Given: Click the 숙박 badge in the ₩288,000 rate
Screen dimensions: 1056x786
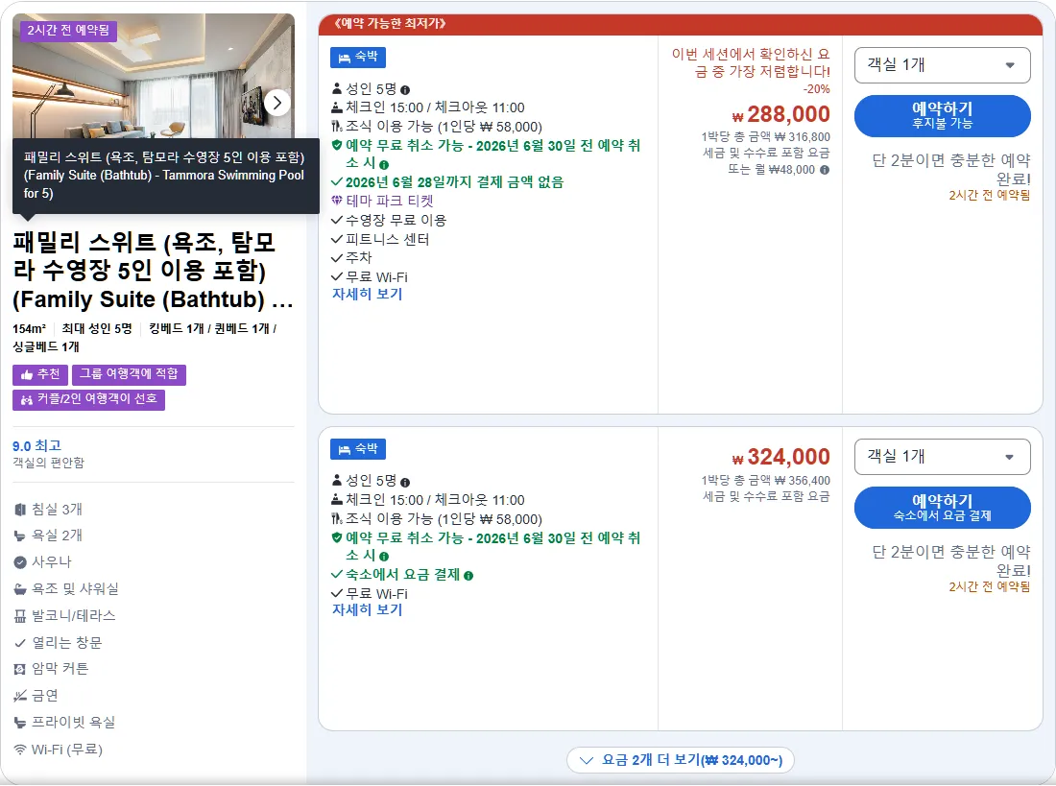Looking at the screenshot, I should pyautogui.click(x=358, y=58).
